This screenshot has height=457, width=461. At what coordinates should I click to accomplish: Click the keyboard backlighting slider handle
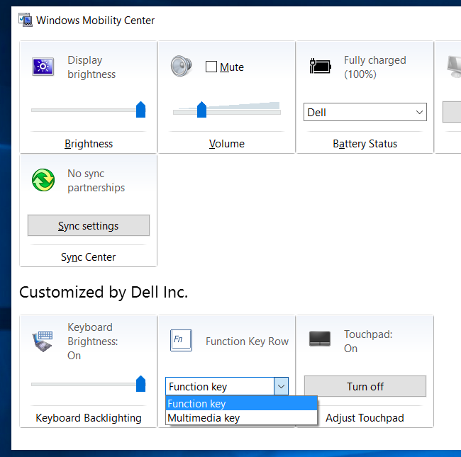coord(140,383)
